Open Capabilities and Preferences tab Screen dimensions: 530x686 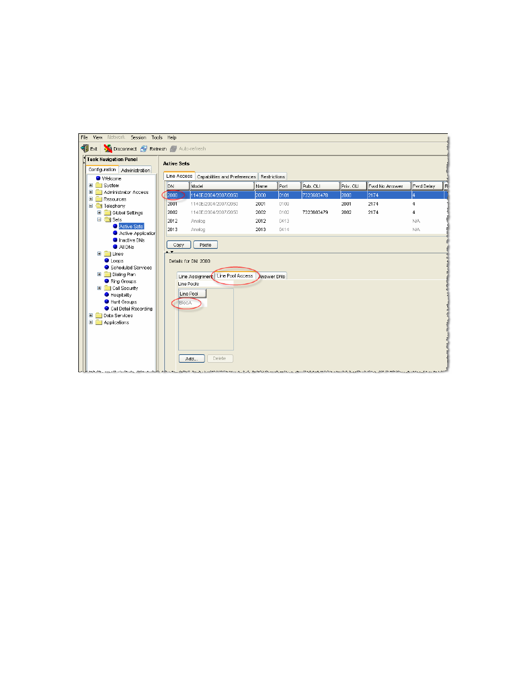227,177
